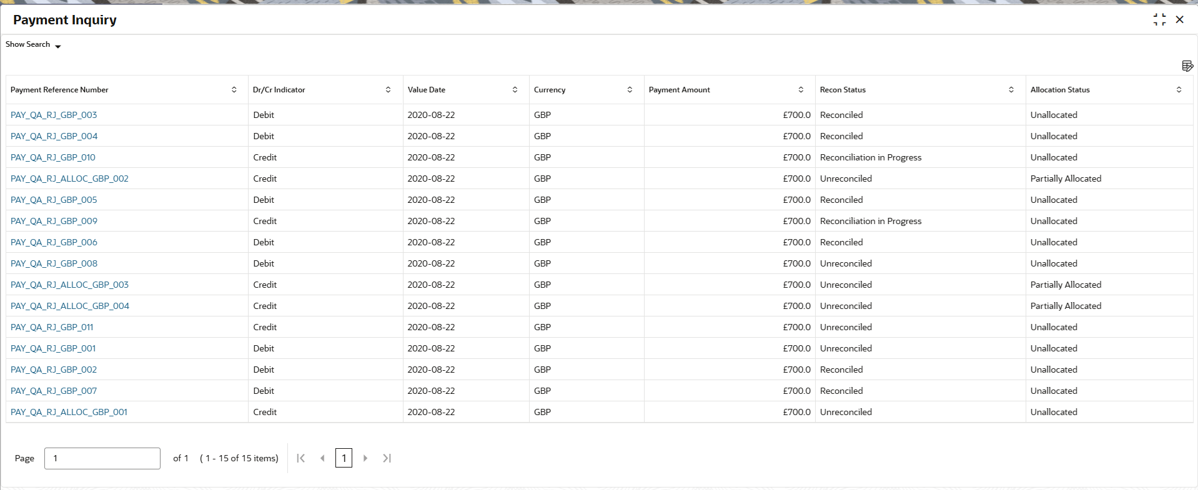Sort by Dr/Cr Indicator column
Viewport: 1198px width, 490px height.
pyautogui.click(x=388, y=90)
